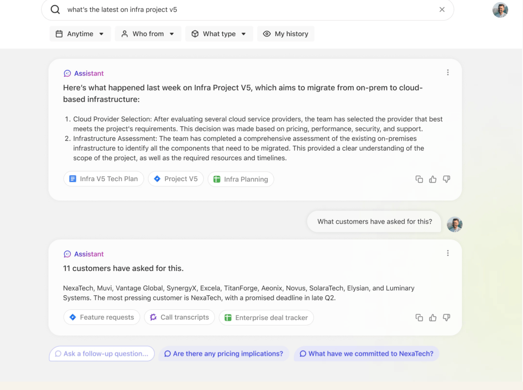This screenshot has width=523, height=390.
Task: Open three-dot menu on second assistant card
Action: [x=448, y=253]
